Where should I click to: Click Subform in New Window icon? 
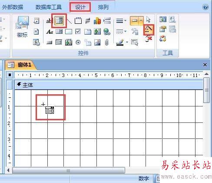[x=172, y=29]
